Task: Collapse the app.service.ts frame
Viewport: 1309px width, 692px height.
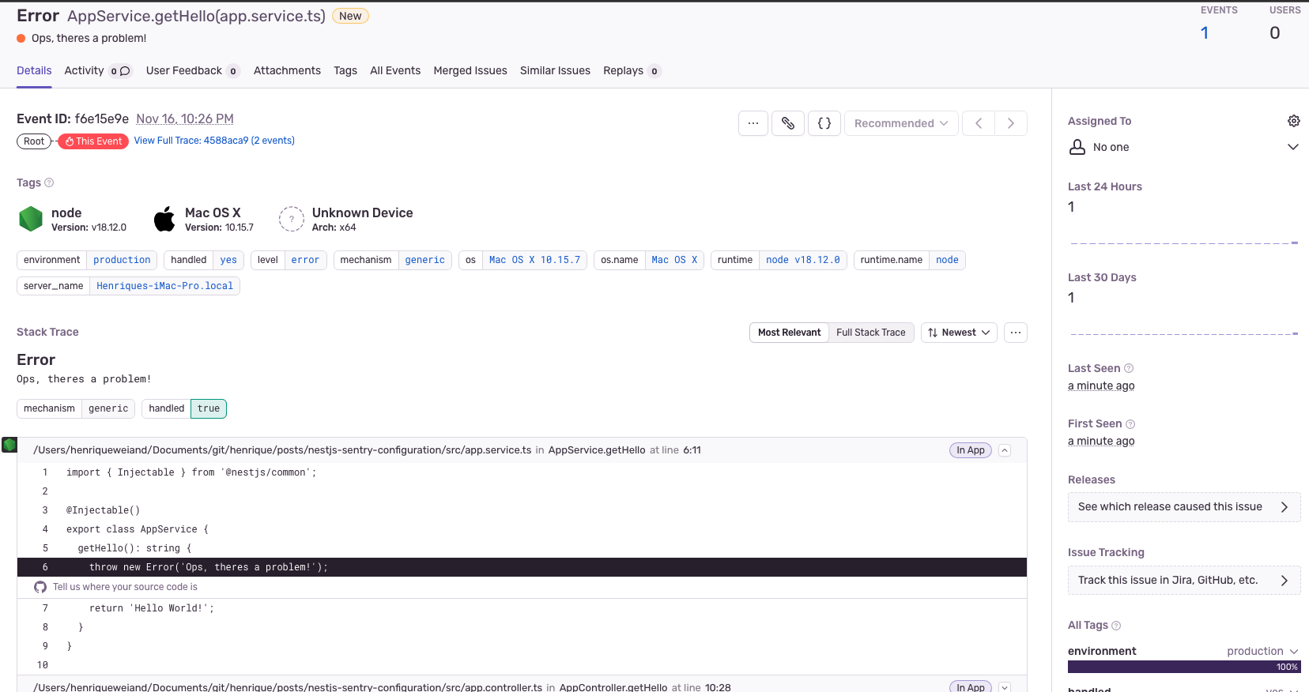Action: pos(1005,450)
